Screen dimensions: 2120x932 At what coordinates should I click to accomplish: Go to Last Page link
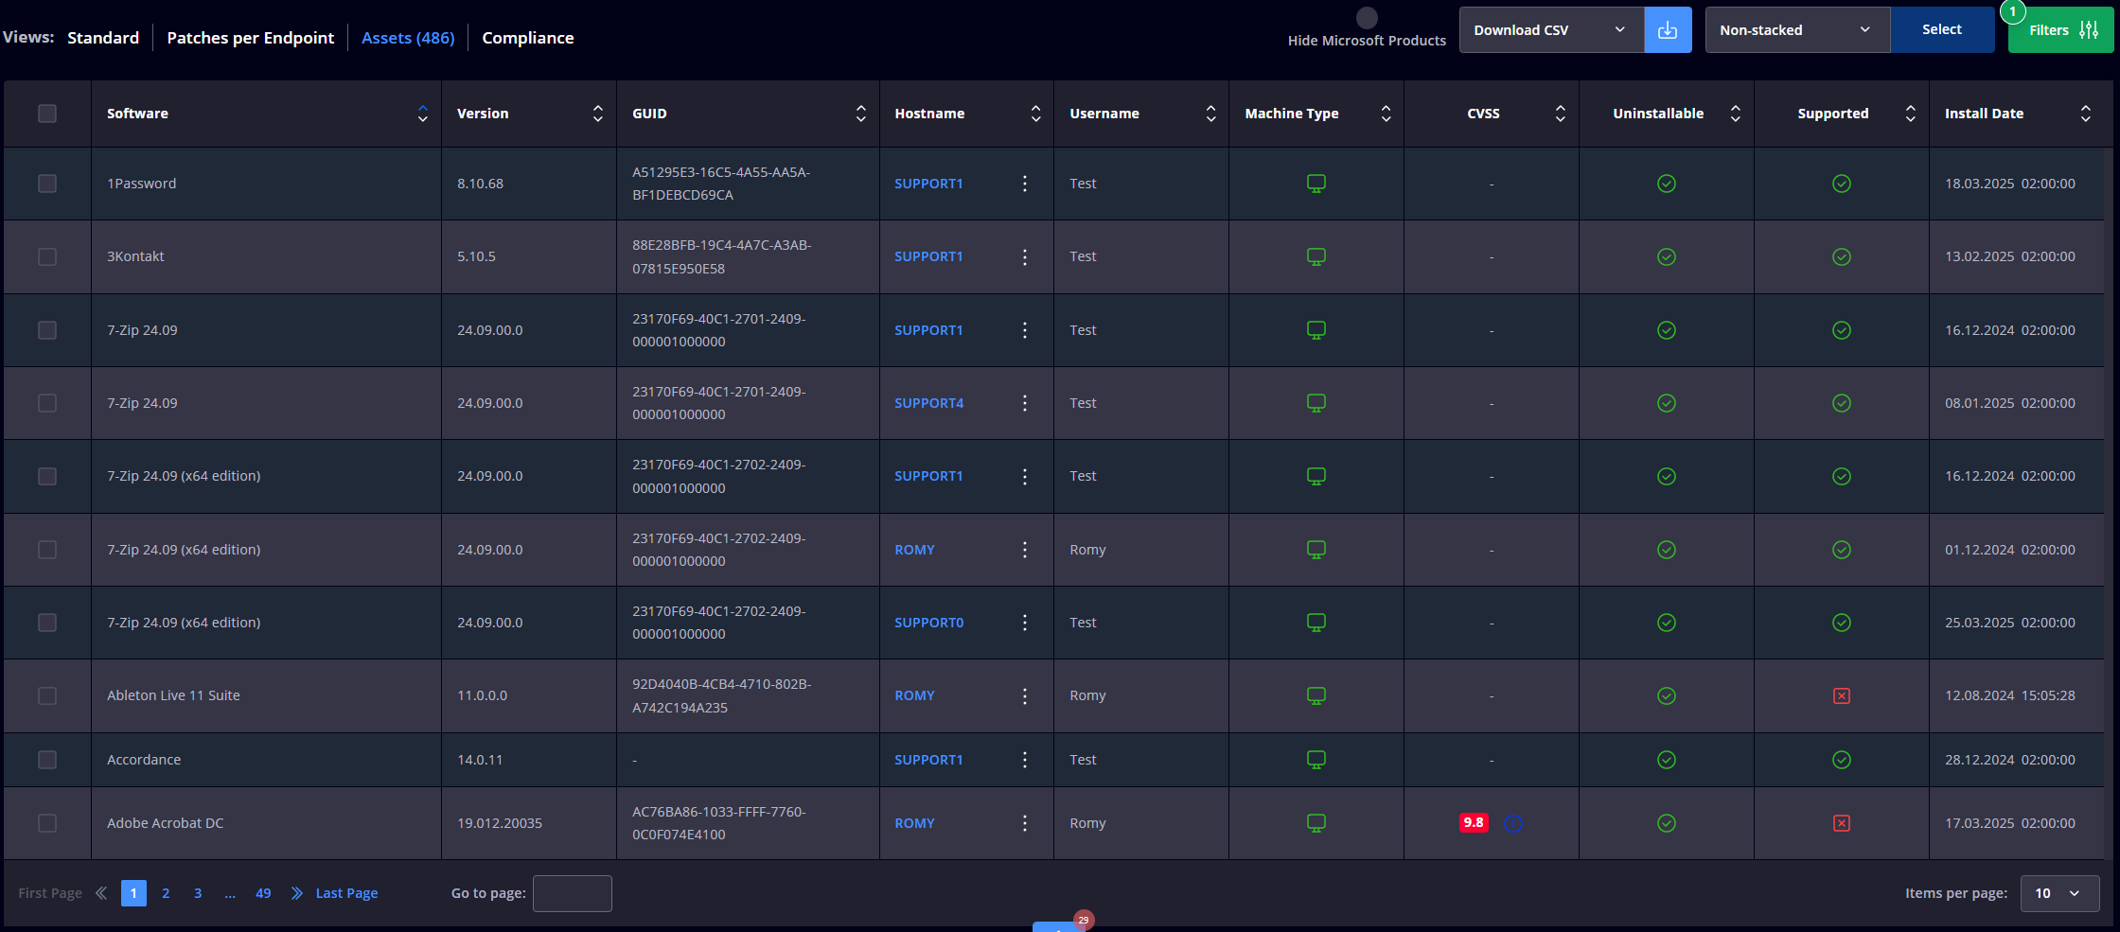(x=346, y=893)
